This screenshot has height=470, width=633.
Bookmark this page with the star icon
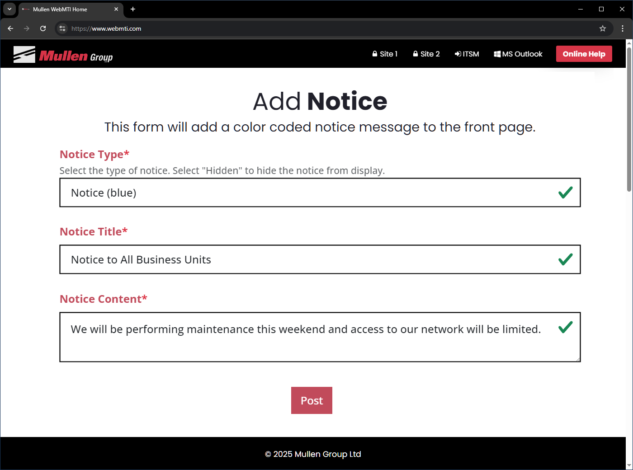[x=602, y=28]
